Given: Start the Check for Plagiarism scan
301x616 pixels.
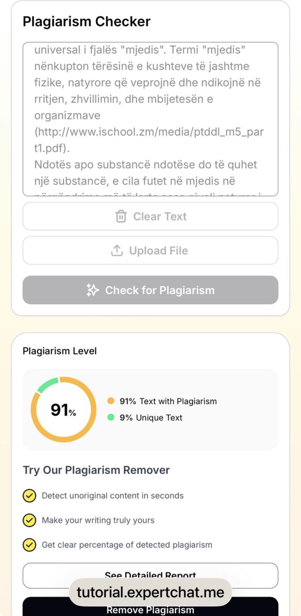Looking at the screenshot, I should 150,290.
